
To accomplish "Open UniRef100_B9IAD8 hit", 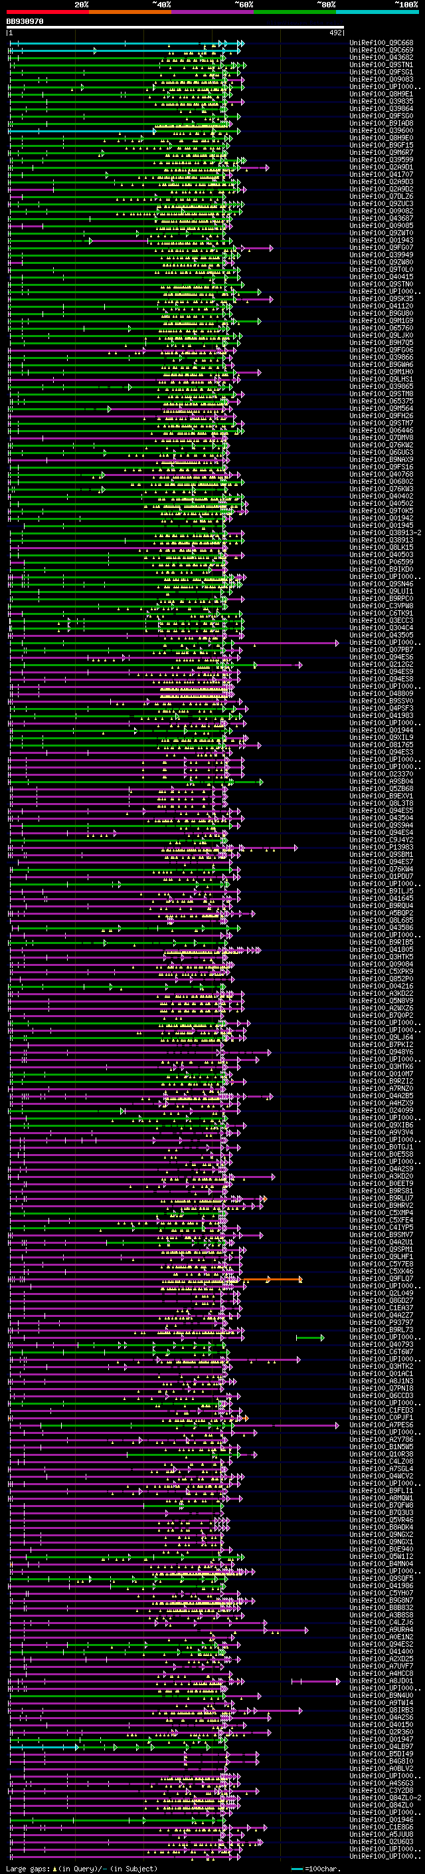I will pos(381,123).
